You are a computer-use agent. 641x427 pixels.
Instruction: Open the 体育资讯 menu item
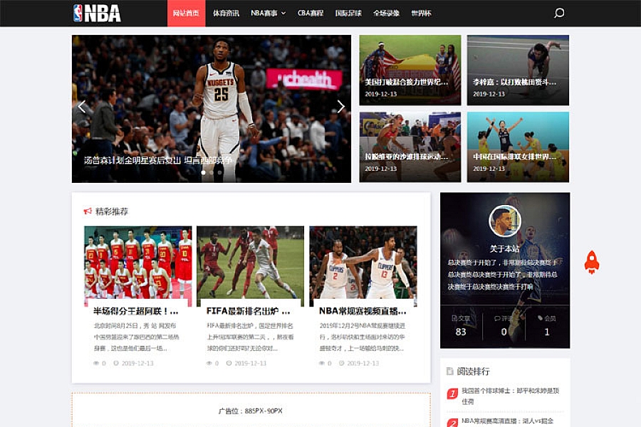click(226, 13)
